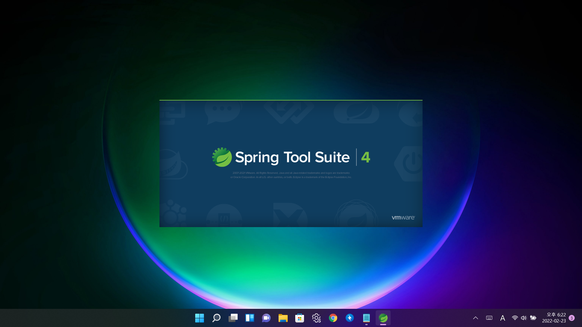This screenshot has width=582, height=327.
Task: Open the volume speaker tray icon
Action: point(523,318)
